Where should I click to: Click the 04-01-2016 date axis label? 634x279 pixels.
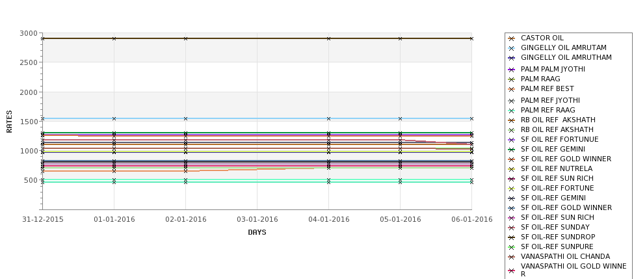(x=329, y=219)
